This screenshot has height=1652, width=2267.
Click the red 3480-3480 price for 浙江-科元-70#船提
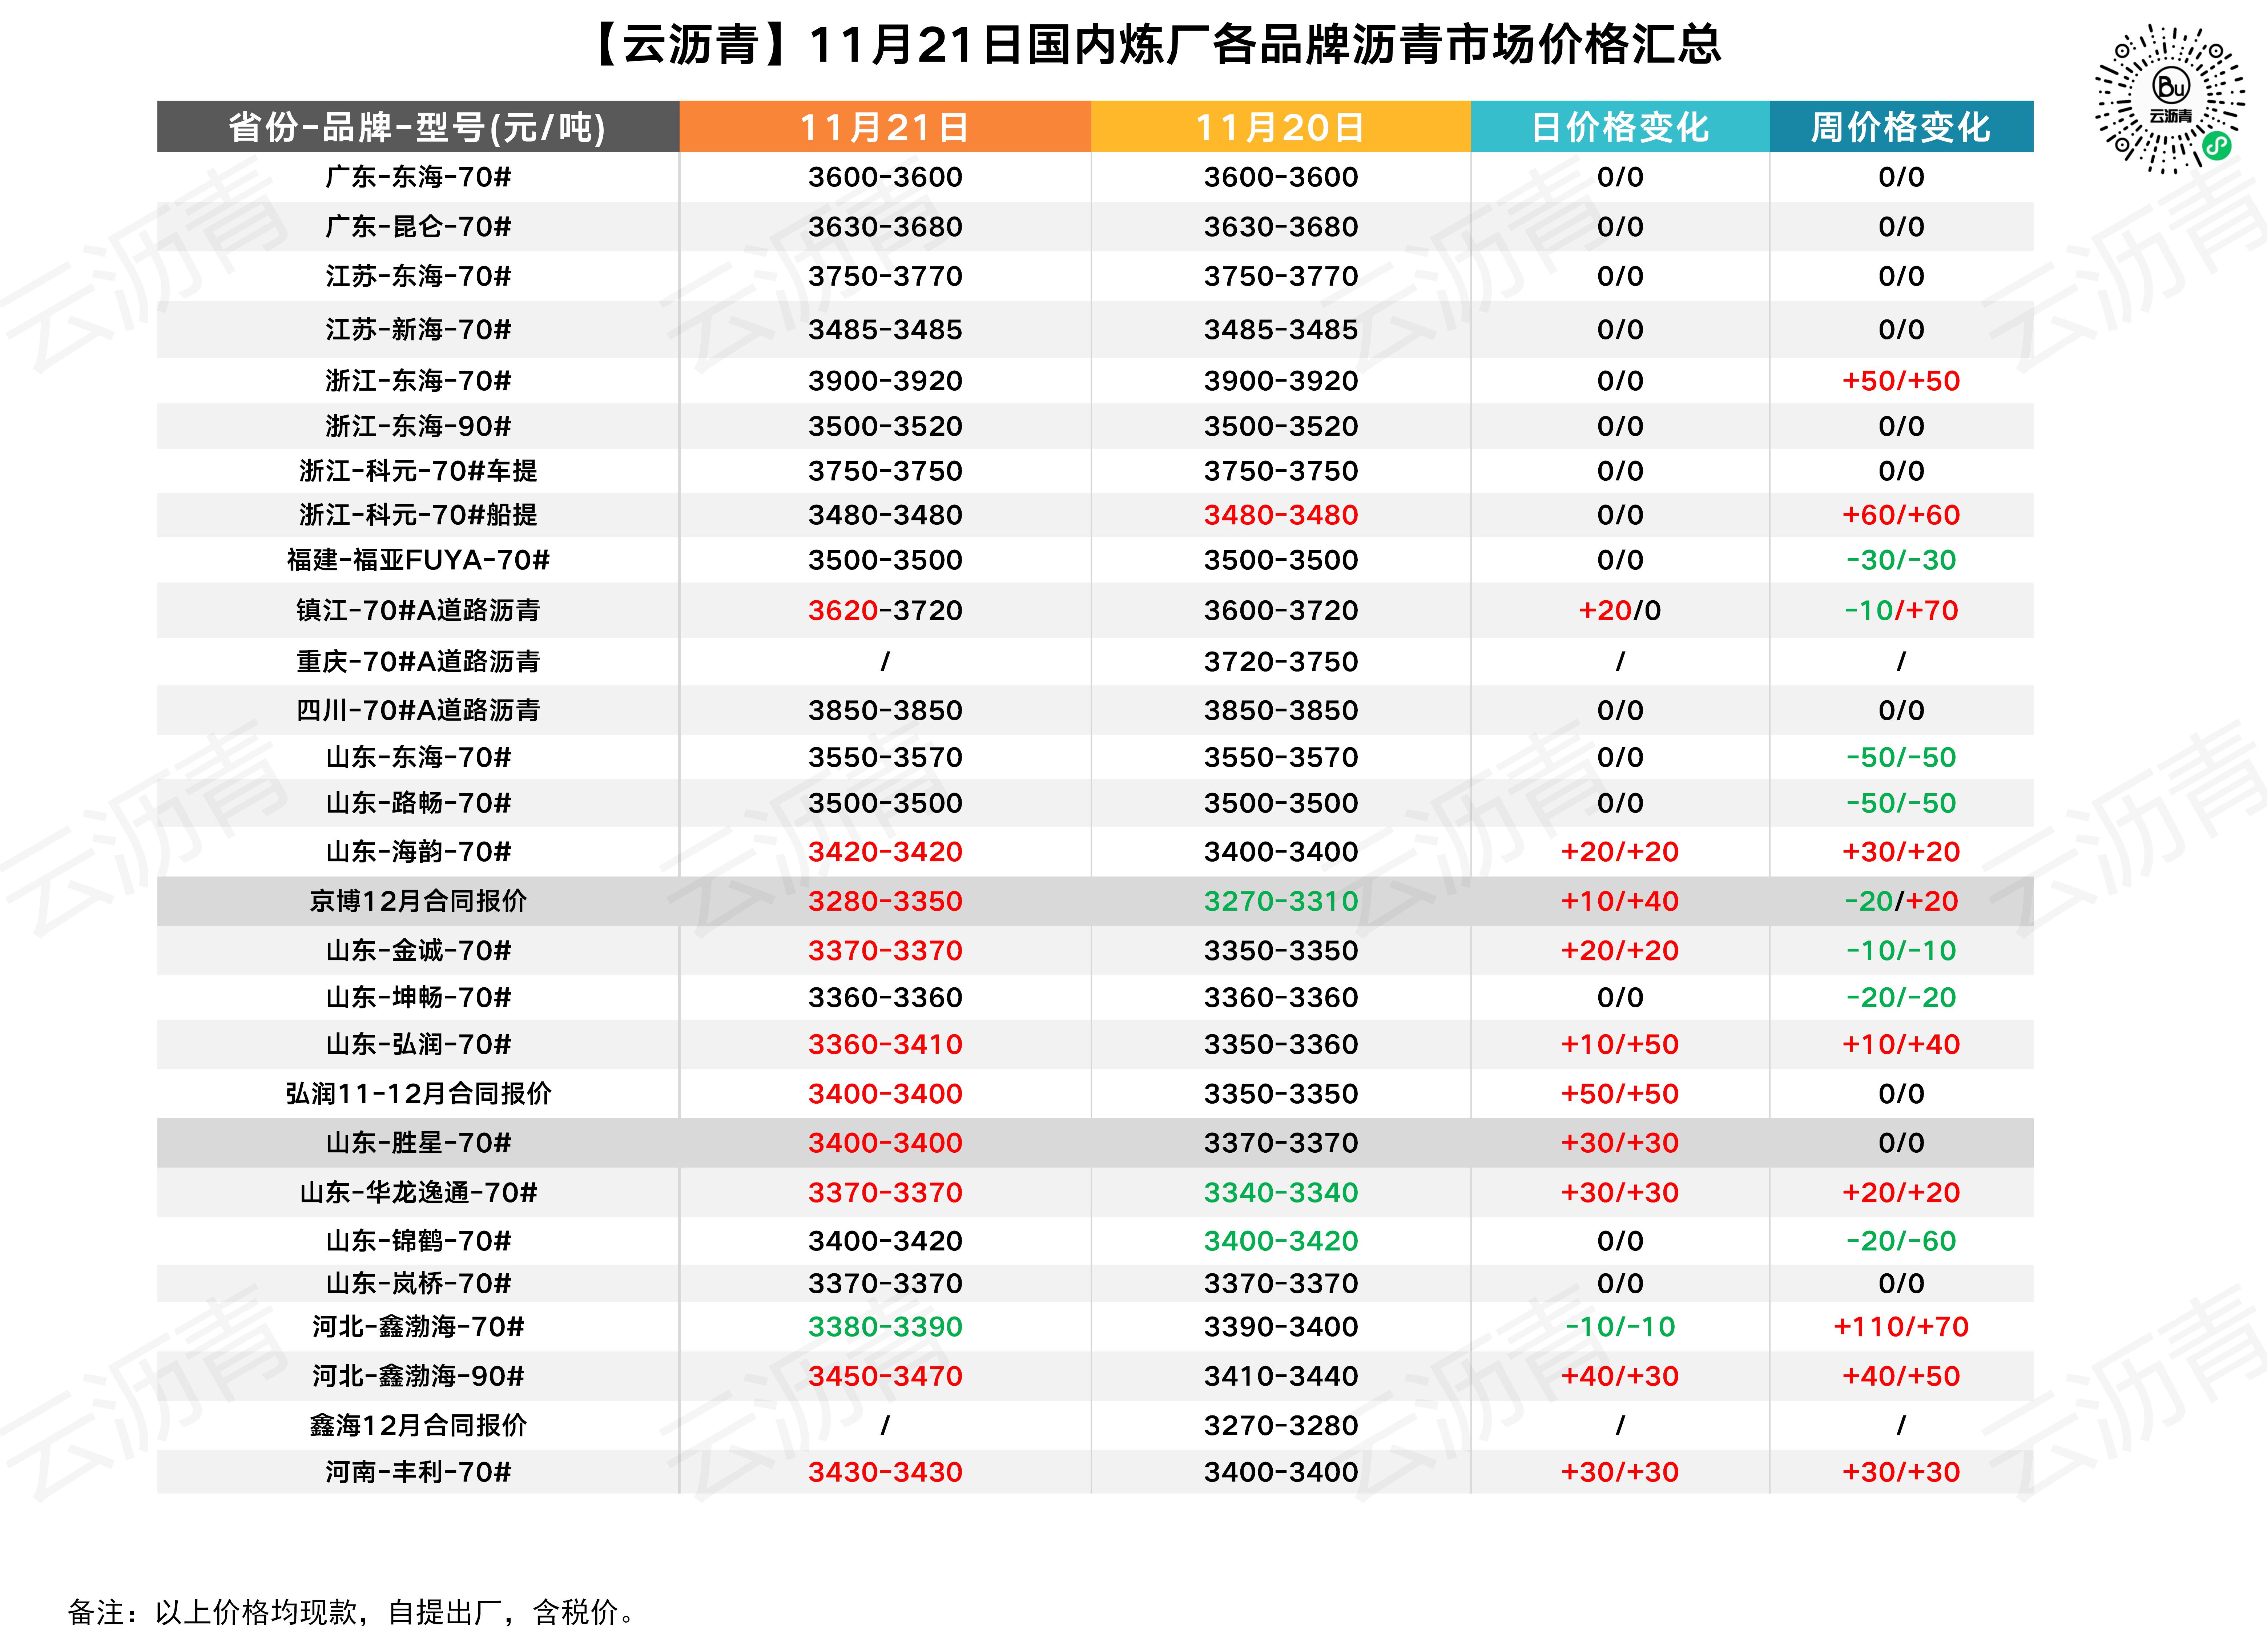pyautogui.click(x=1281, y=515)
